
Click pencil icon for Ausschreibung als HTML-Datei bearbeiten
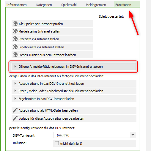tap(15, 110)
